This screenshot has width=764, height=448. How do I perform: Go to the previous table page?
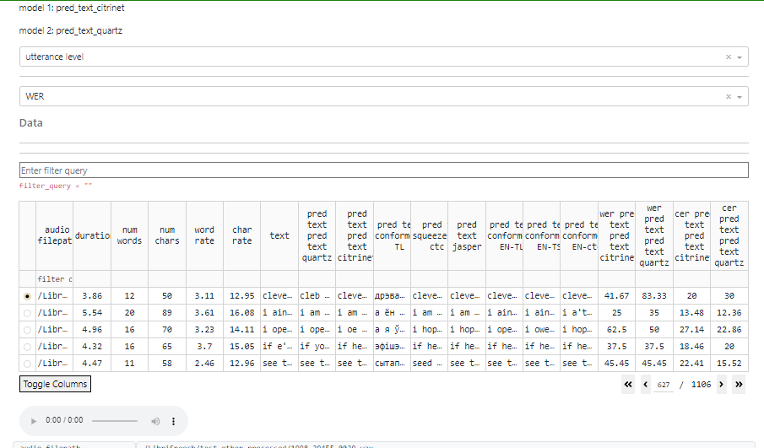(x=645, y=385)
